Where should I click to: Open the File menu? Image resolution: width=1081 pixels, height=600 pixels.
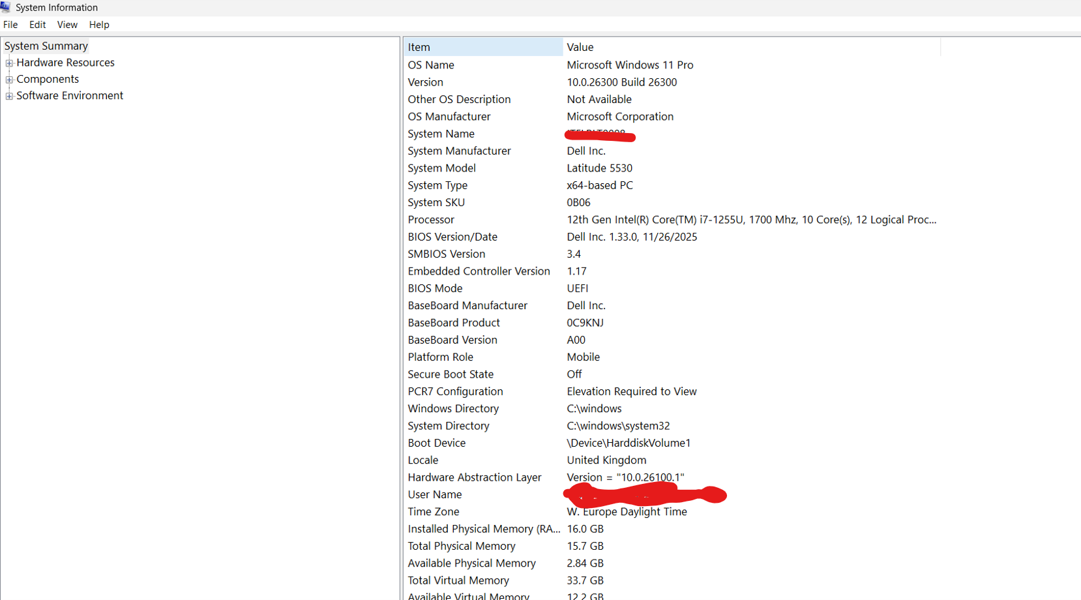coord(10,25)
